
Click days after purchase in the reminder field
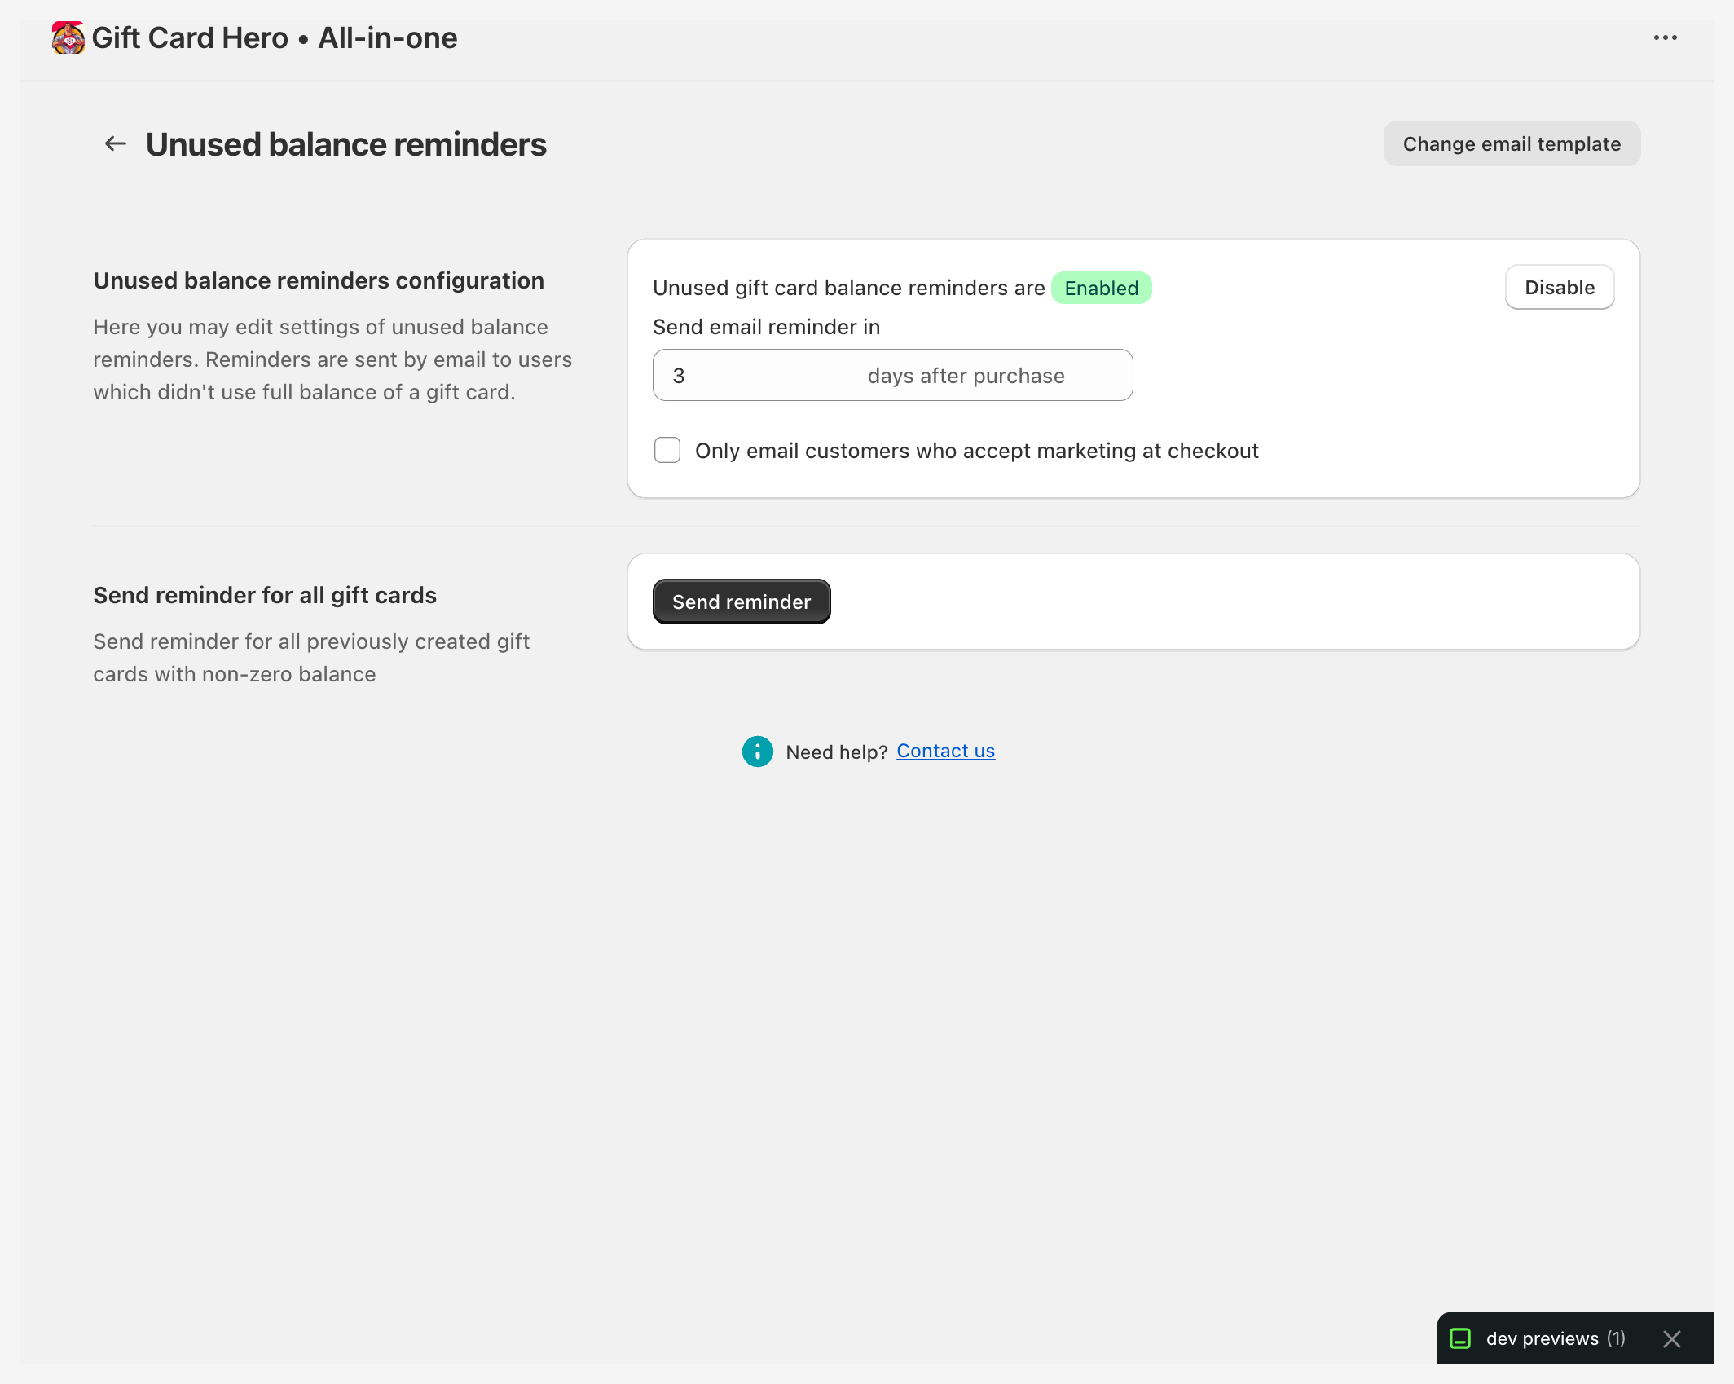point(966,375)
